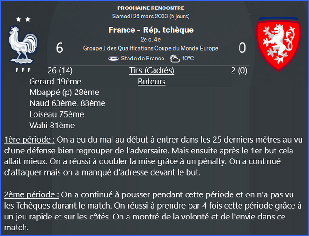
Task: Select scorer Naud 63ème, 88ème
Action: tap(67, 103)
